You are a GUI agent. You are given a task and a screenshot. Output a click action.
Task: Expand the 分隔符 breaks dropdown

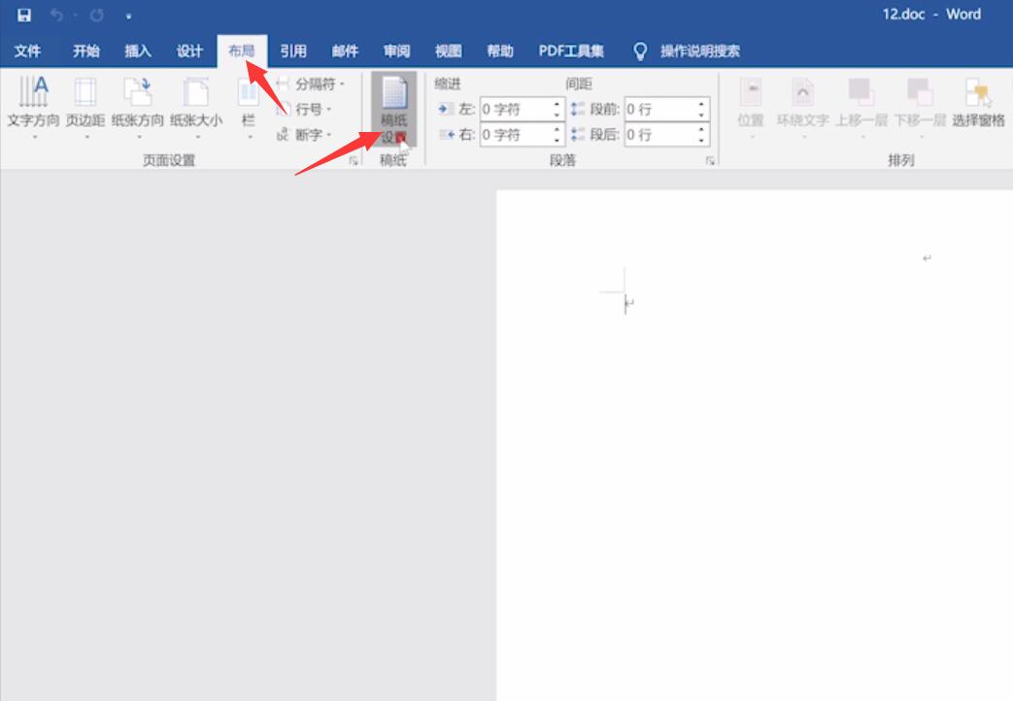(311, 84)
